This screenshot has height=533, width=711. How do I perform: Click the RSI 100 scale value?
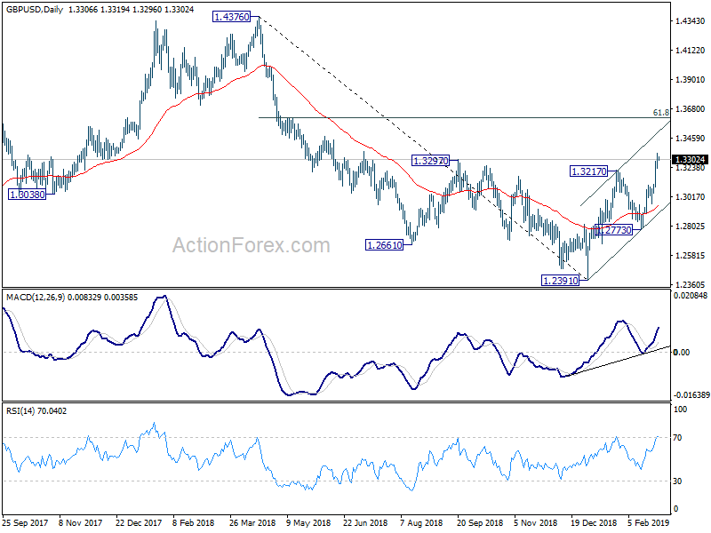click(x=681, y=410)
